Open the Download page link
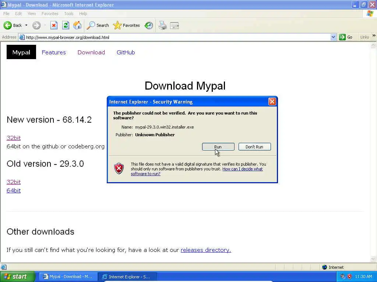Image resolution: width=377 pixels, height=282 pixels. [x=91, y=52]
